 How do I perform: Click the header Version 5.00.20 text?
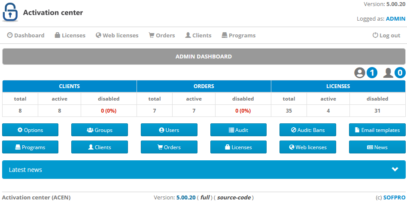point(384,4)
